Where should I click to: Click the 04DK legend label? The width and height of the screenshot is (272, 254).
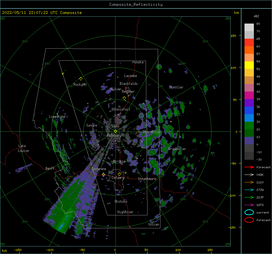pyautogui.click(x=260, y=175)
